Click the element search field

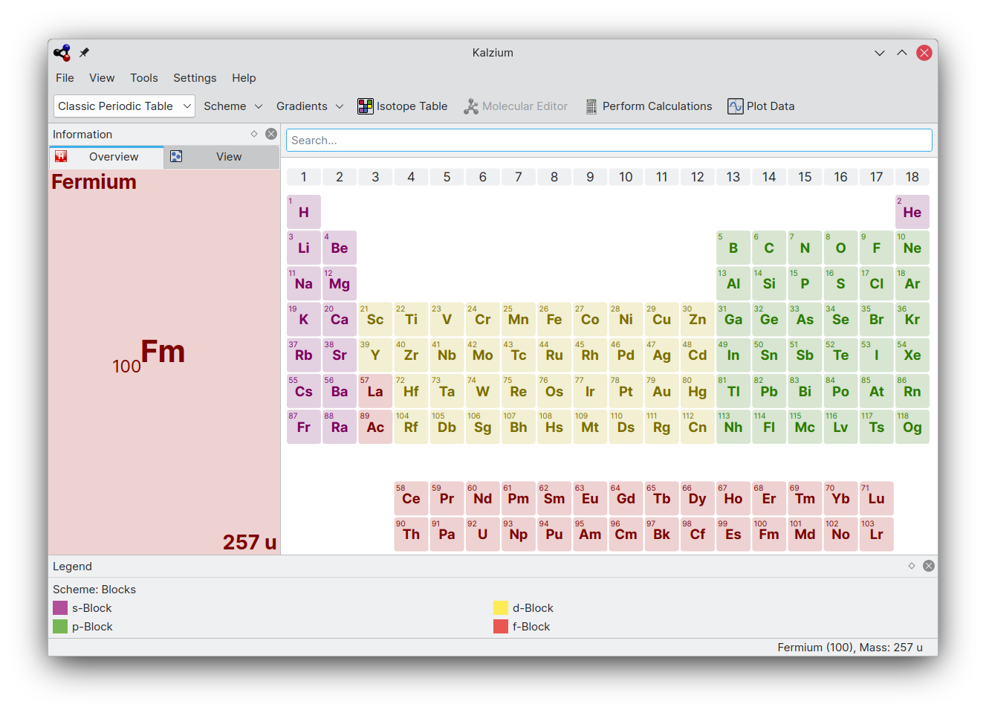click(609, 141)
